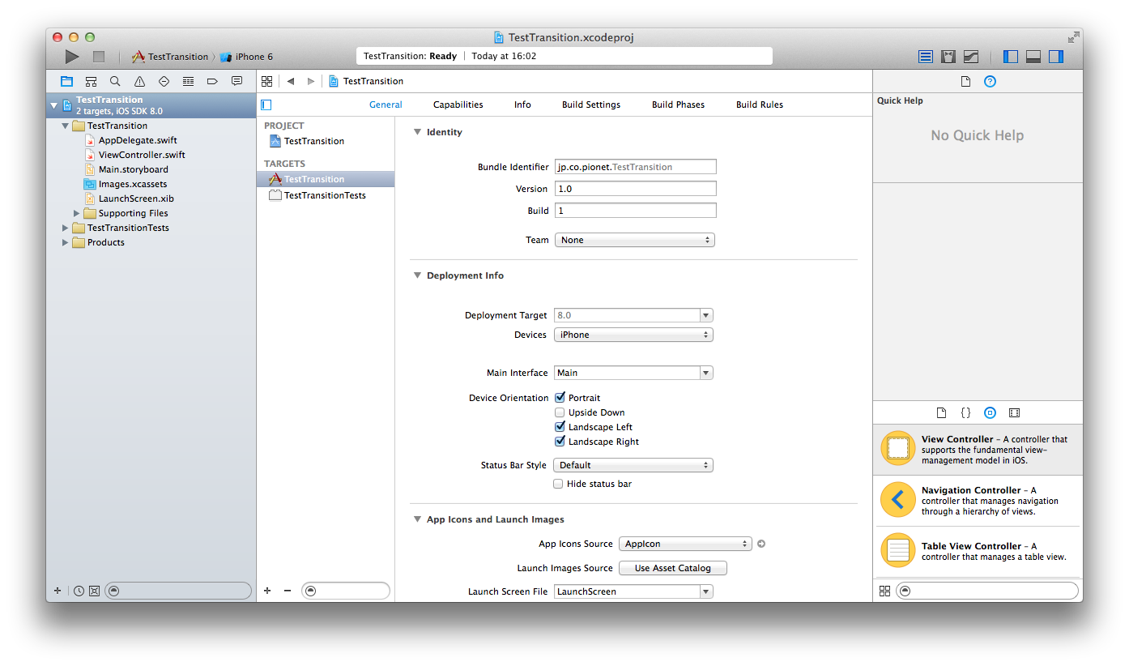
Task: Open the Status Bar Style dropdown
Action: pyautogui.click(x=633, y=465)
